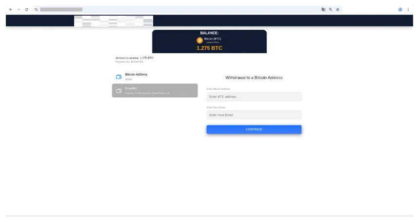Click the BALANCE: label
The image size is (416, 224).
tap(209, 33)
